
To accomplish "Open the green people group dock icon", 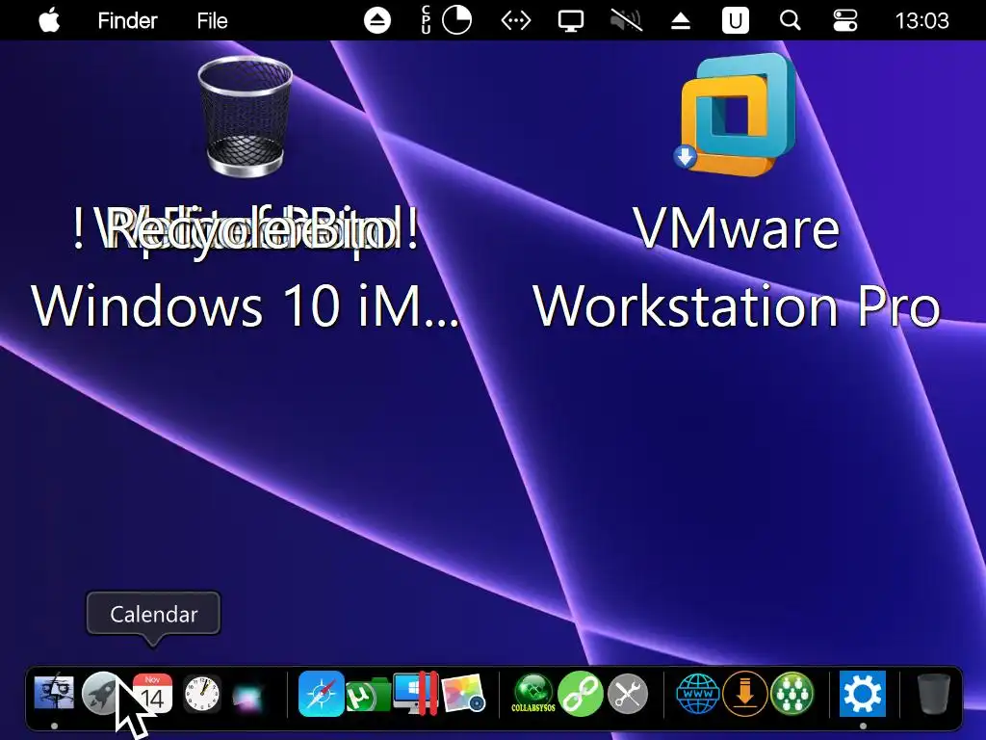I will pyautogui.click(x=792, y=694).
